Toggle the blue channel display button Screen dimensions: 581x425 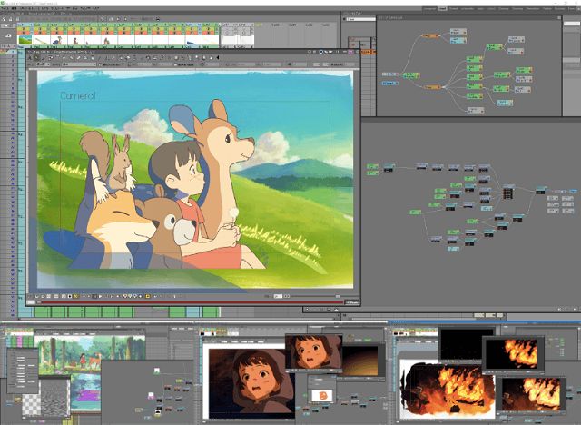[x=135, y=296]
